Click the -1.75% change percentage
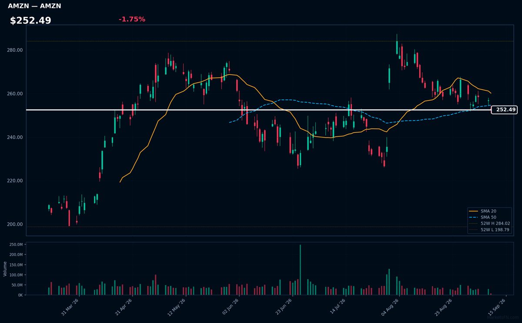Viewport: 522px width, 323px height. [132, 19]
